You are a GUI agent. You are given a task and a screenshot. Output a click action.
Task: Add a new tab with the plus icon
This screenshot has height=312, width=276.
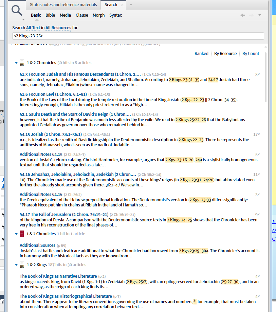[131, 4]
